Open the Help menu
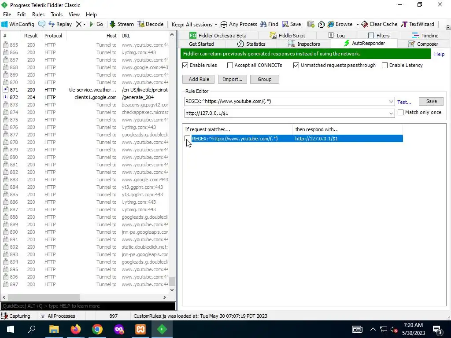Image resolution: width=451 pixels, height=338 pixels. 91,15
